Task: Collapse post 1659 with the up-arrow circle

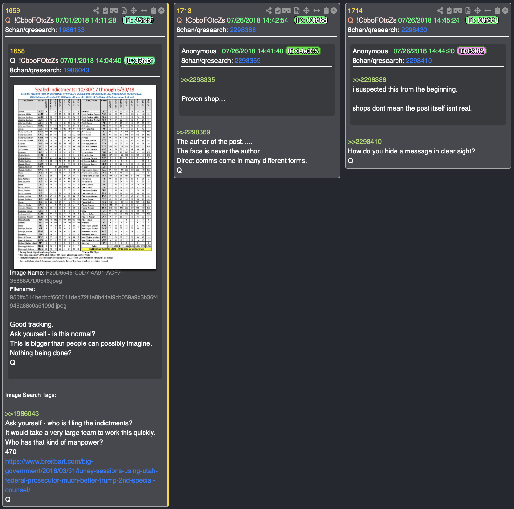Action: point(161,10)
